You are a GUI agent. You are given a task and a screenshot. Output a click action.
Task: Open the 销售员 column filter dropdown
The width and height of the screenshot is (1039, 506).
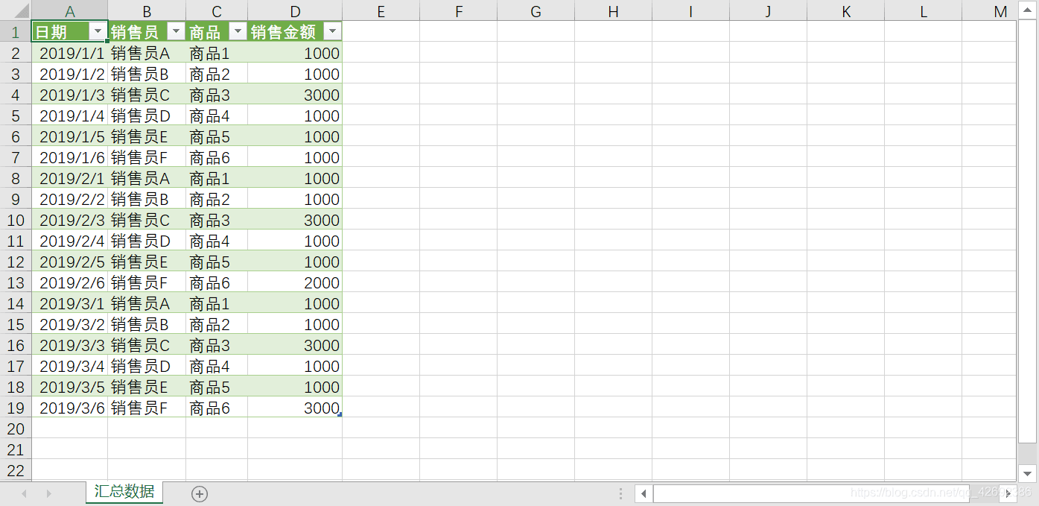click(176, 31)
